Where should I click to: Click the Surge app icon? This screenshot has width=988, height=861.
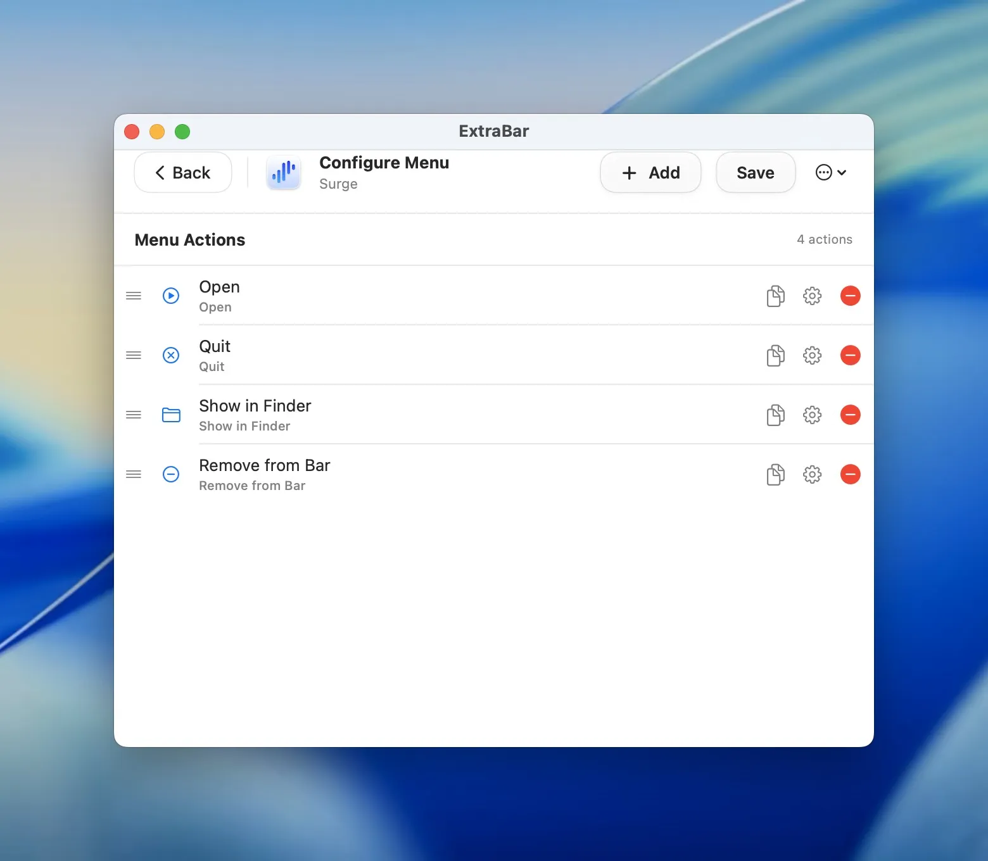(284, 172)
